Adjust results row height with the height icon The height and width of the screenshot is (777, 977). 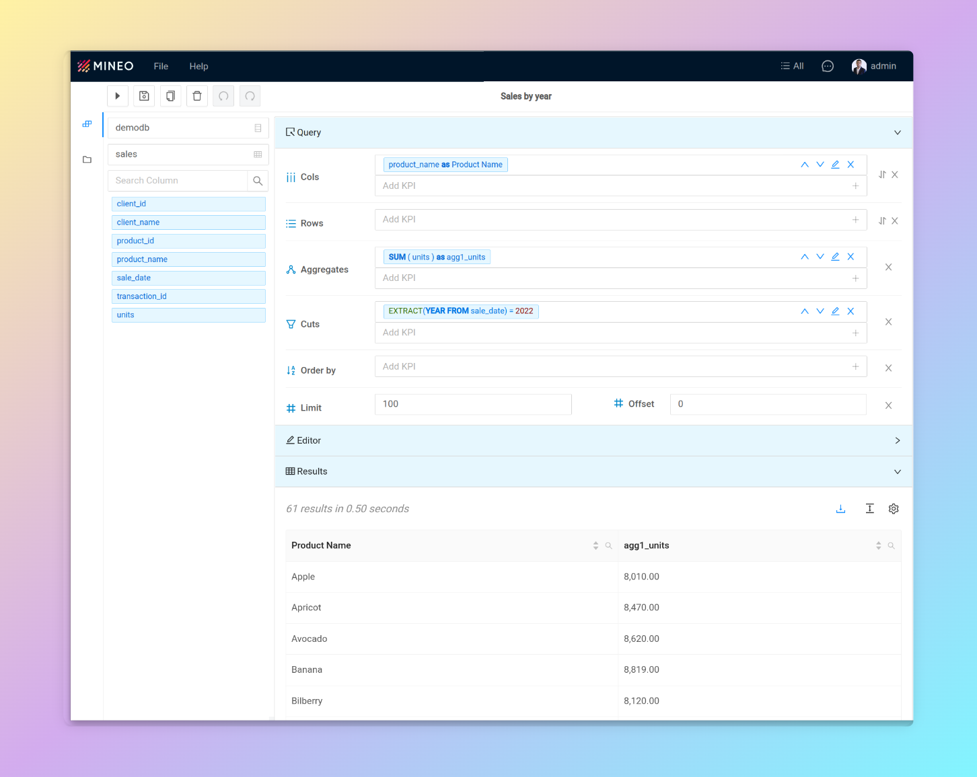tap(869, 509)
